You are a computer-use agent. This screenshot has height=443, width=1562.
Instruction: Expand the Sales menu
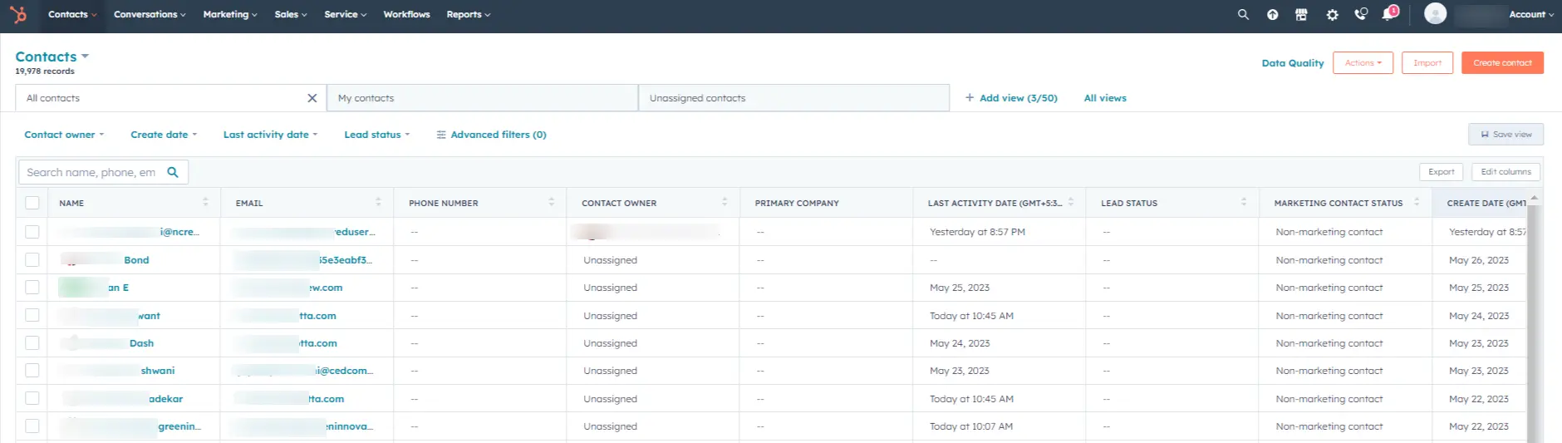tap(291, 14)
